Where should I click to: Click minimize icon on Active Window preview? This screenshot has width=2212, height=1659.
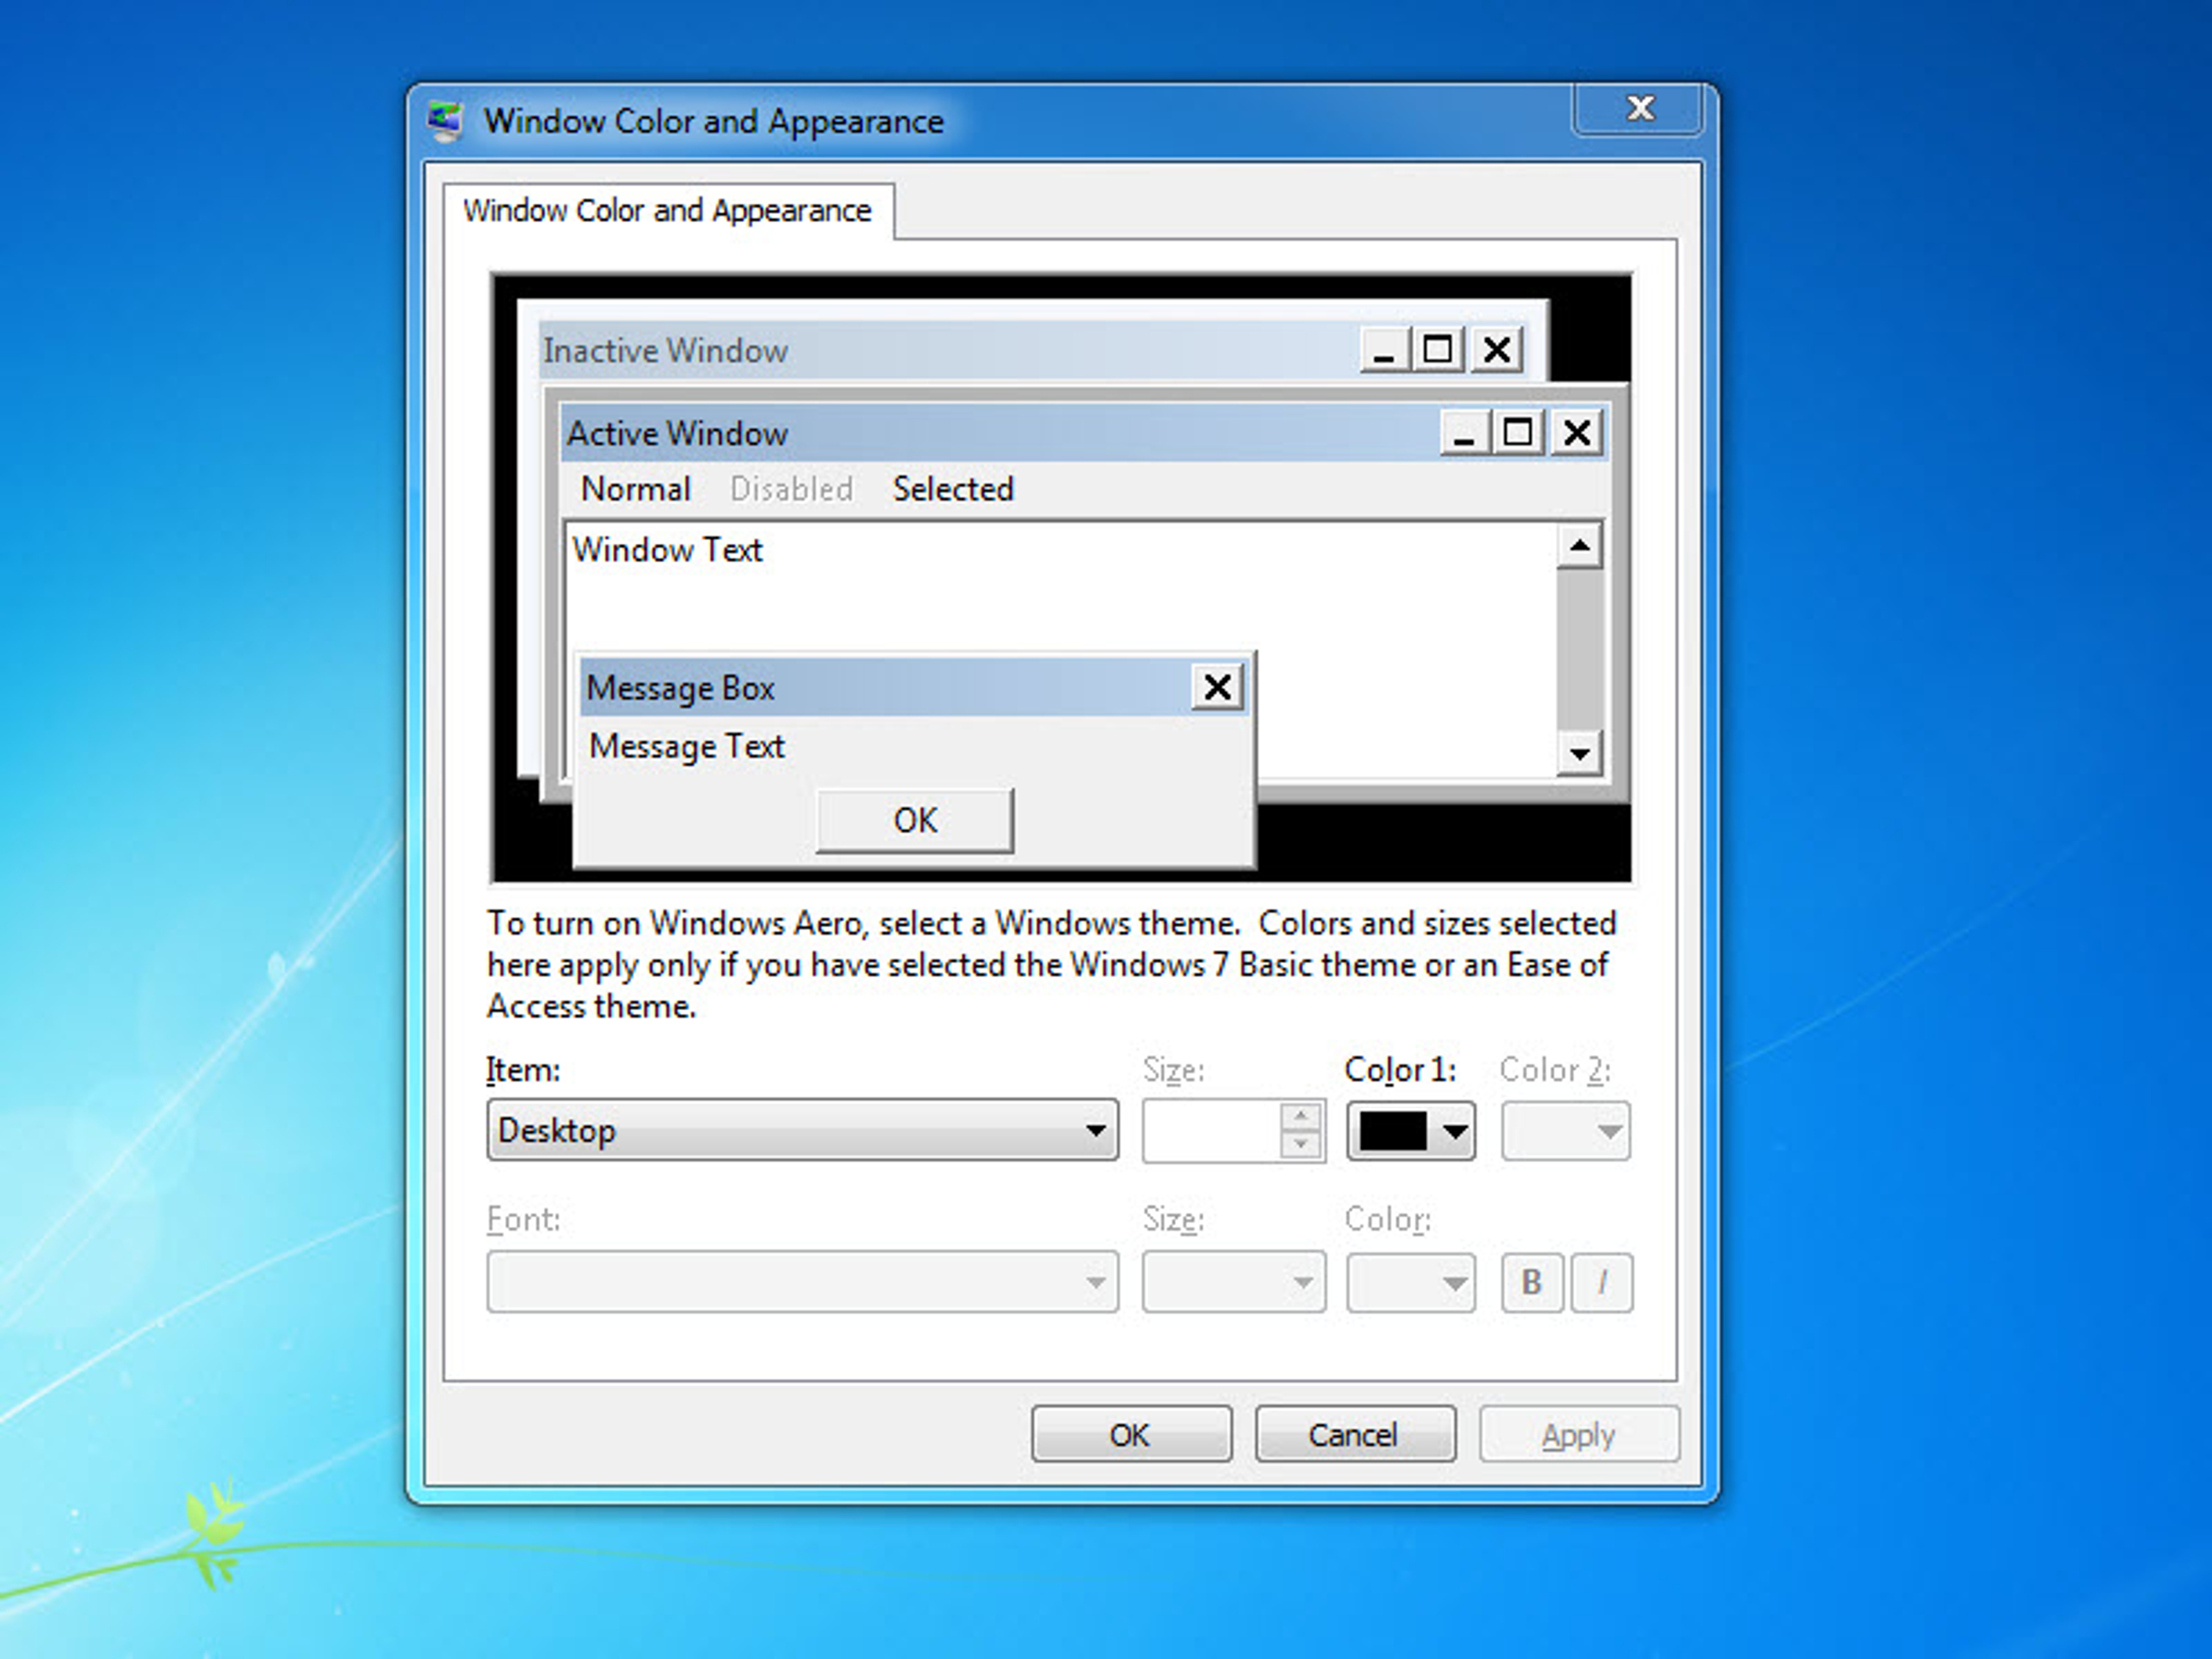tap(1465, 433)
